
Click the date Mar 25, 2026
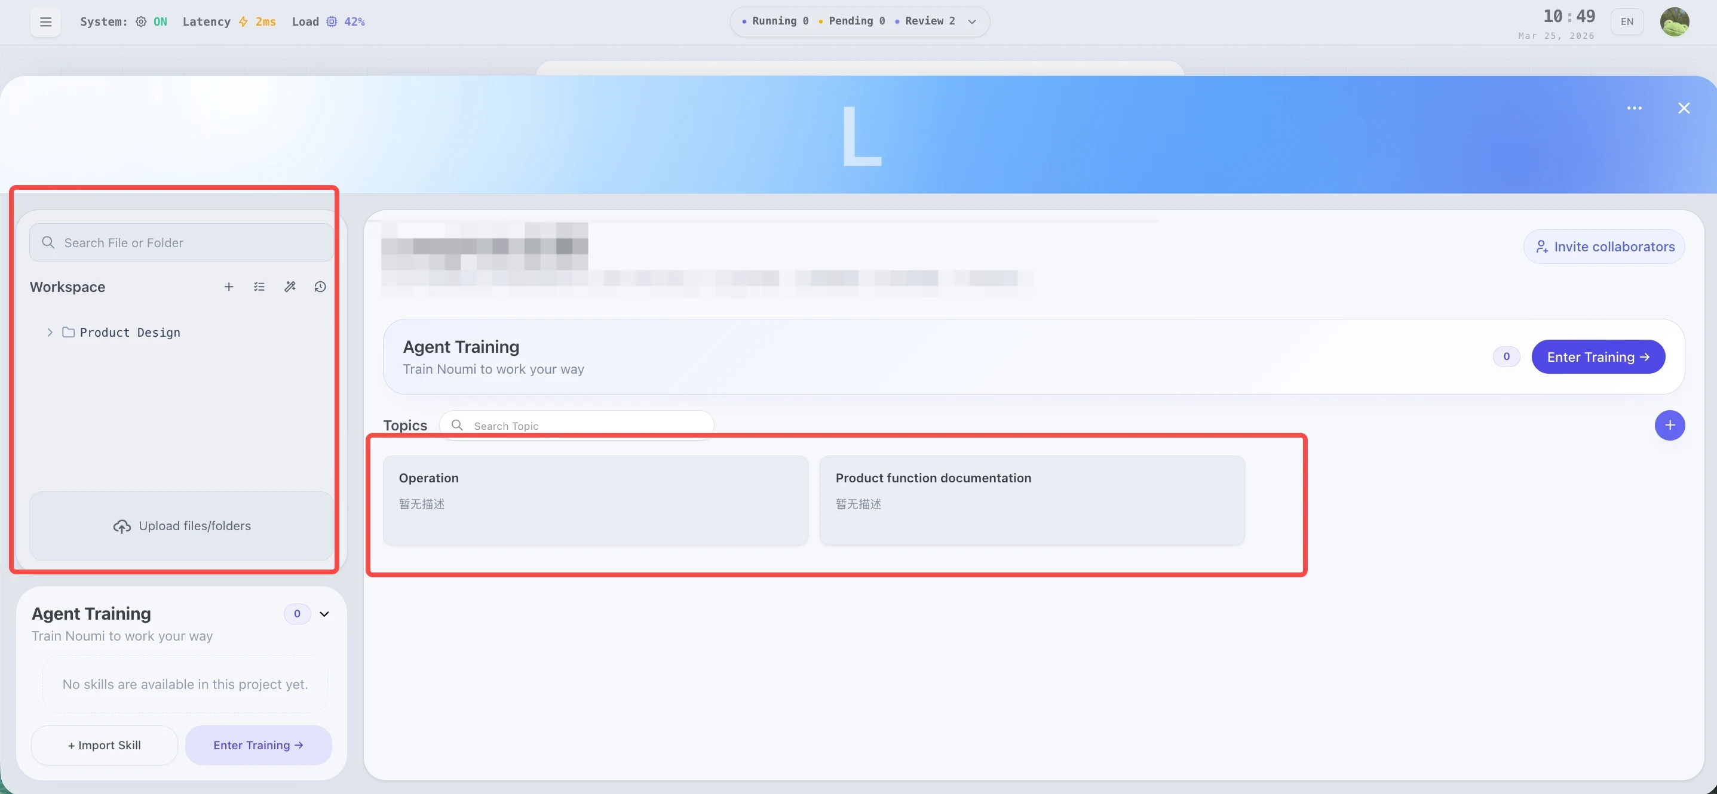[x=1556, y=36]
